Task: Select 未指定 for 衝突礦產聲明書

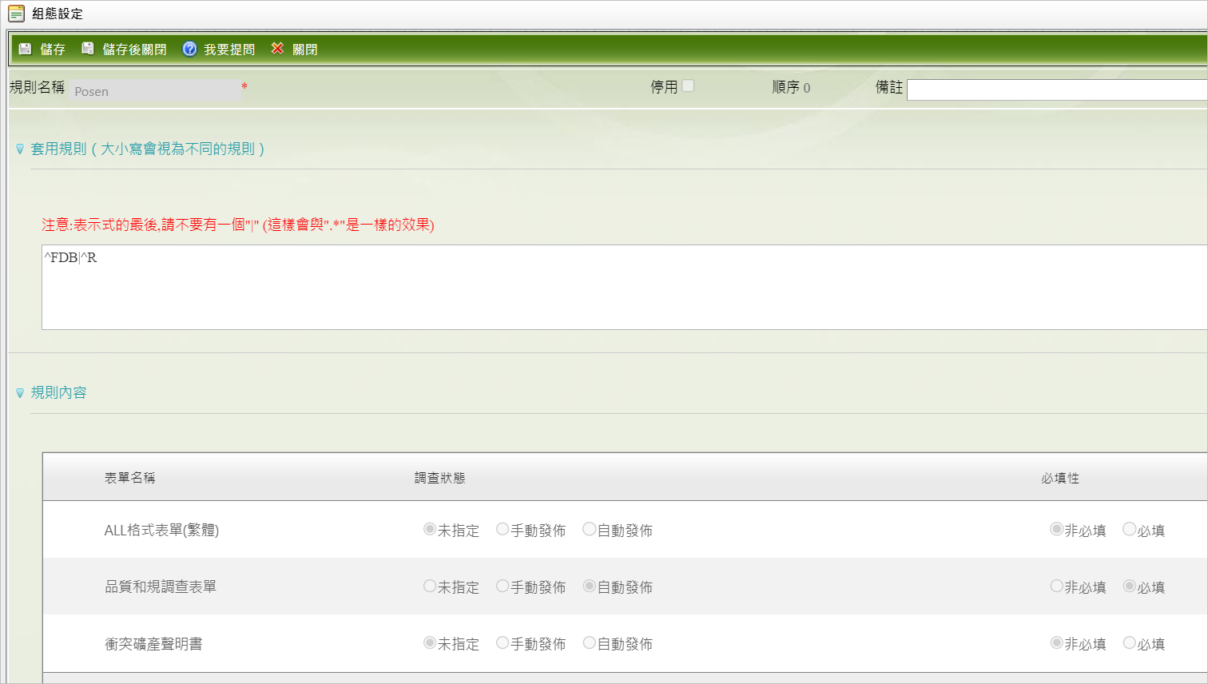Action: tap(430, 642)
